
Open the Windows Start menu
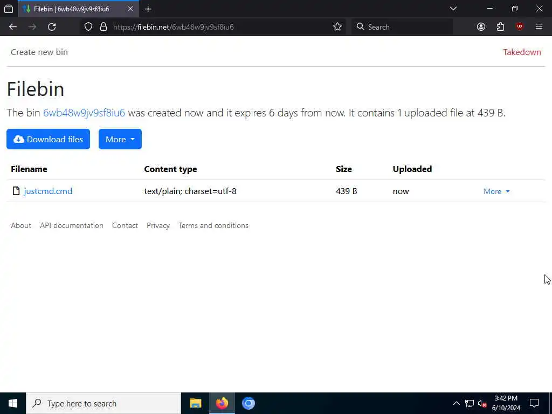(13, 403)
